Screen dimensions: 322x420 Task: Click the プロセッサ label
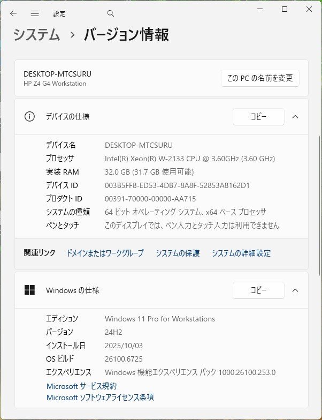[x=60, y=159]
